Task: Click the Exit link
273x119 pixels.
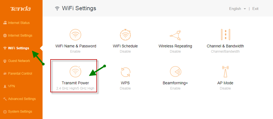Action: 255,9
